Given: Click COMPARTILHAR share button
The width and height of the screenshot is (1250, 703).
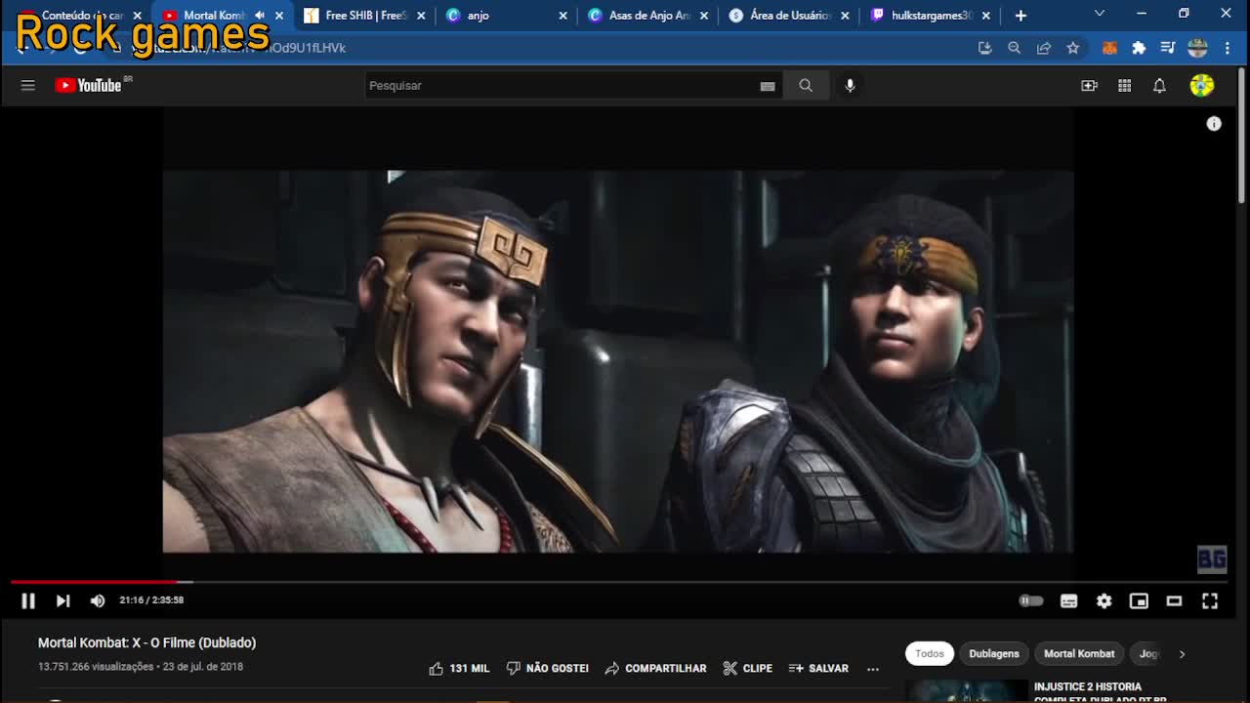Looking at the screenshot, I should [655, 669].
